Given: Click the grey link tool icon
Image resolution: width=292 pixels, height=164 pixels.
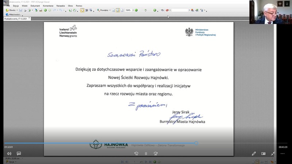Looking at the screenshot, I should click(x=162, y=10).
